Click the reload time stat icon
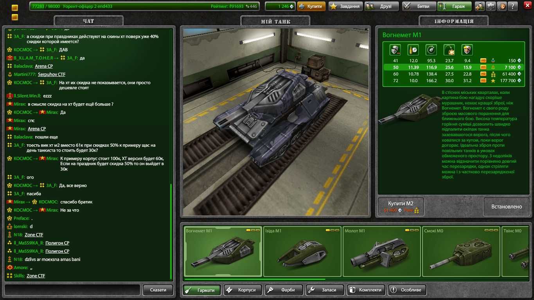Viewport: 534px width, 300px height. click(x=414, y=50)
